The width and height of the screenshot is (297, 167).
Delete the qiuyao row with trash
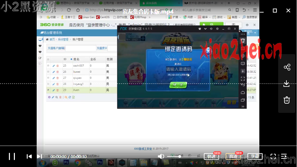(x=57, y=78)
